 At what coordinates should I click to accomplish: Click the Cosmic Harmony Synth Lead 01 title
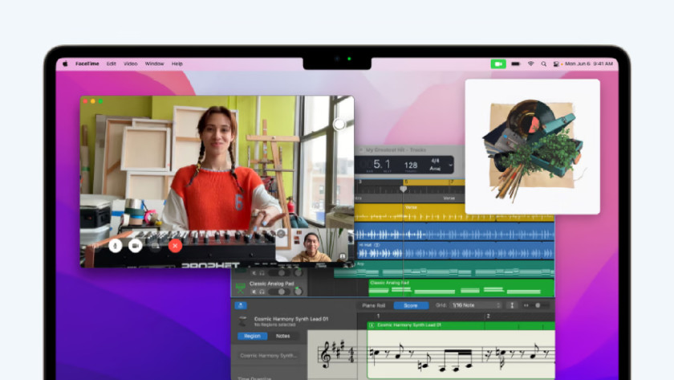[291, 319]
